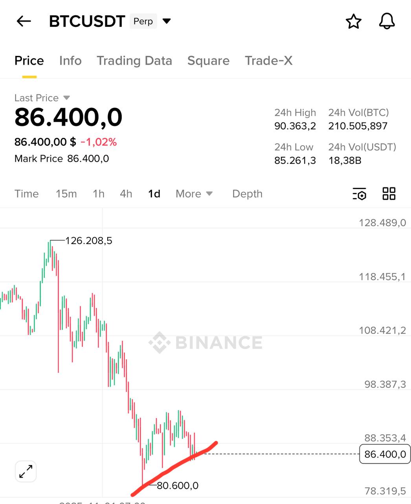The height and width of the screenshot is (504, 411).
Task: Go back using the back arrow
Action: pyautogui.click(x=24, y=22)
